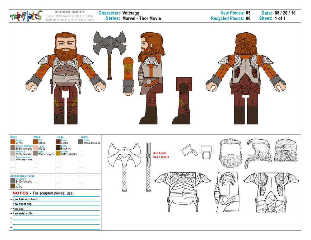Select the series text 'Marvel - Thor Movie'
The height and width of the screenshot is (240, 311).
(x=142, y=18)
